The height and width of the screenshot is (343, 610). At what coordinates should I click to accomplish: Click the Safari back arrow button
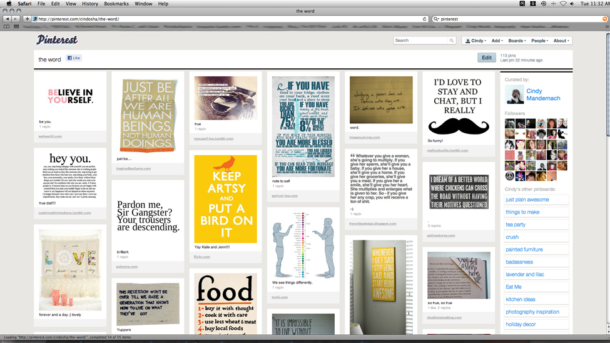[x=7, y=19]
